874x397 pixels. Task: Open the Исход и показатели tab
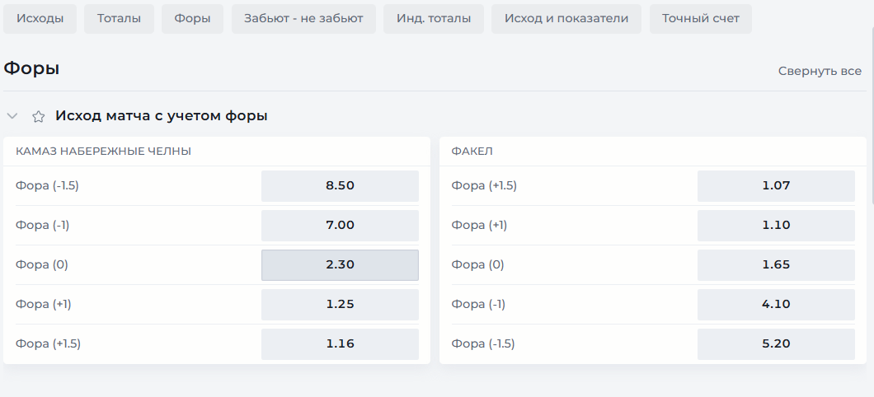pos(566,19)
